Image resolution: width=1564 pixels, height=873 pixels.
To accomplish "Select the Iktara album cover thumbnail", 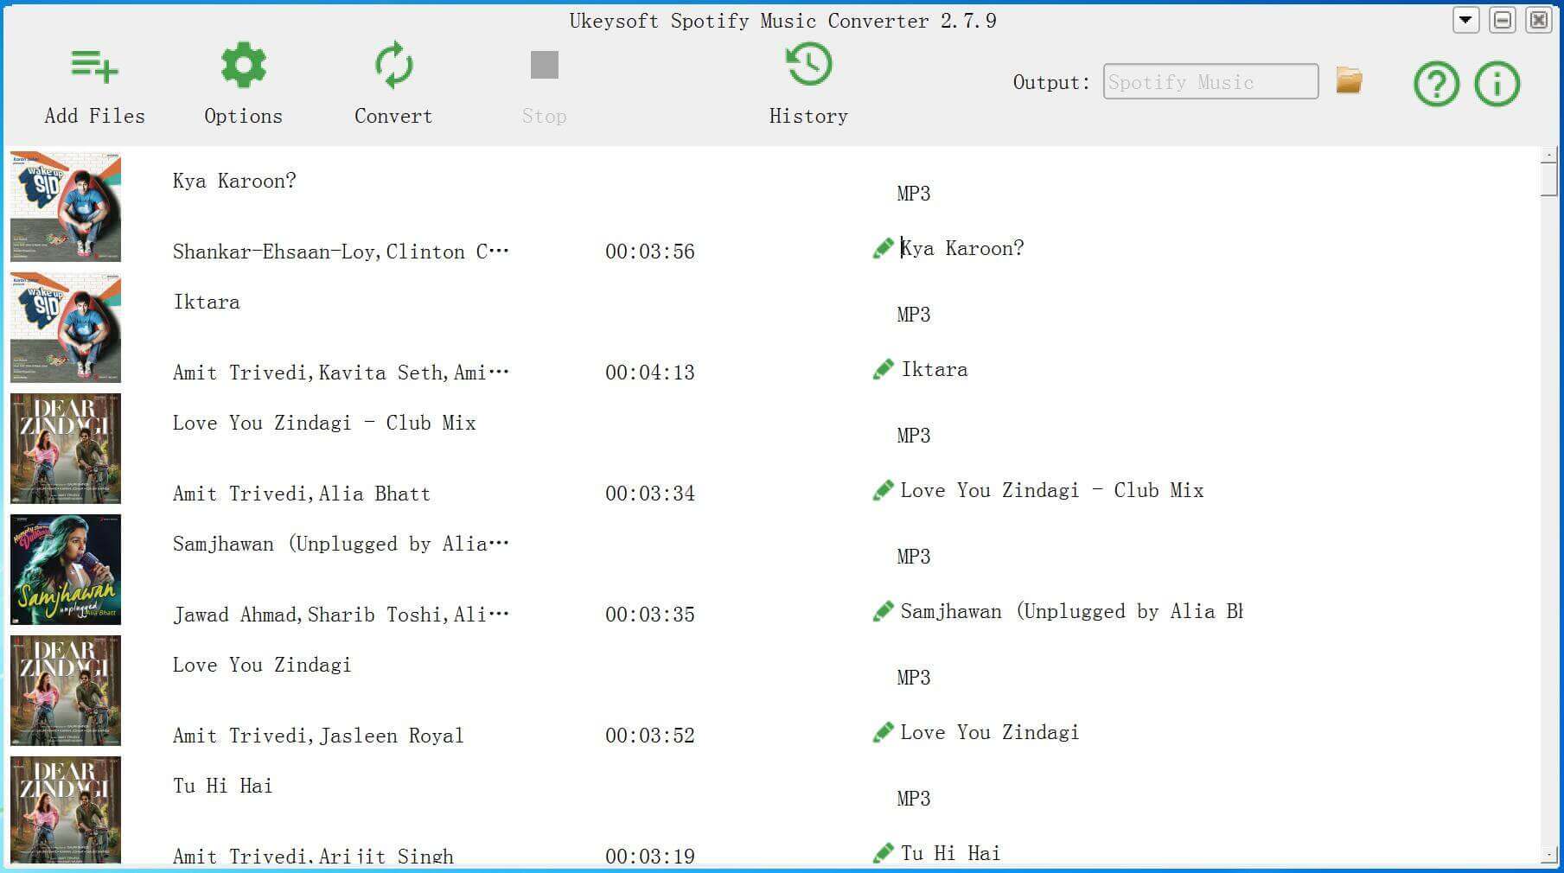I will coord(66,328).
